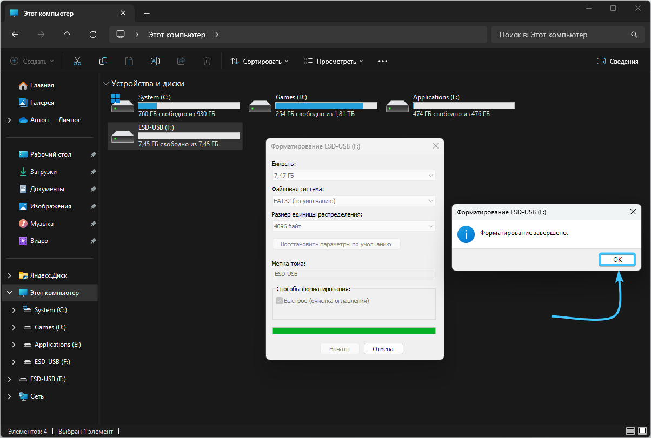The image size is (651, 438).
Task: Open the new tab plus button
Action: [147, 13]
